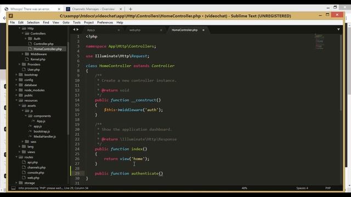This screenshot has width=351, height=197.
Task: Expand the node_modules folder
Action: [x=16, y=90]
